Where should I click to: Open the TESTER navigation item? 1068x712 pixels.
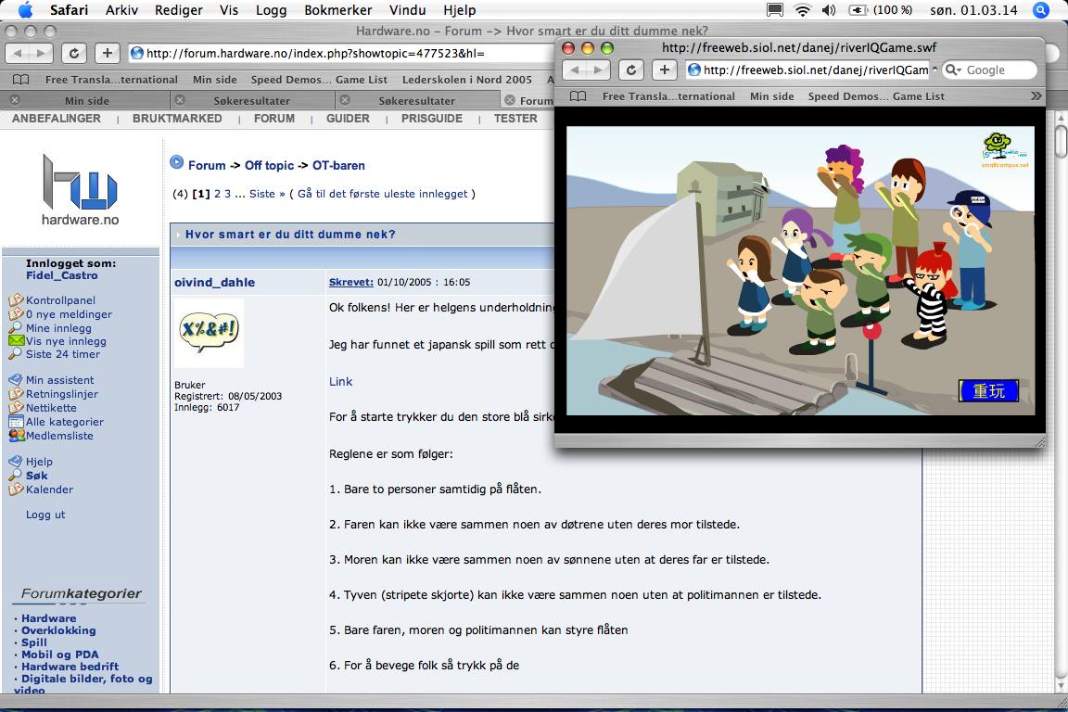pos(515,119)
